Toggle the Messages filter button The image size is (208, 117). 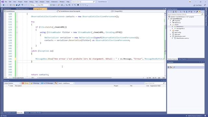pyautogui.click(x=47, y=83)
